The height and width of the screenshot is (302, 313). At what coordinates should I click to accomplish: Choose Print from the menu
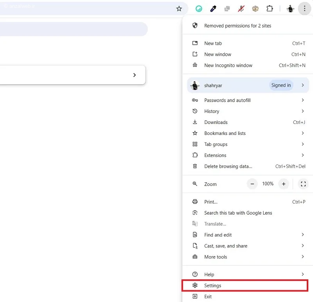point(248,202)
